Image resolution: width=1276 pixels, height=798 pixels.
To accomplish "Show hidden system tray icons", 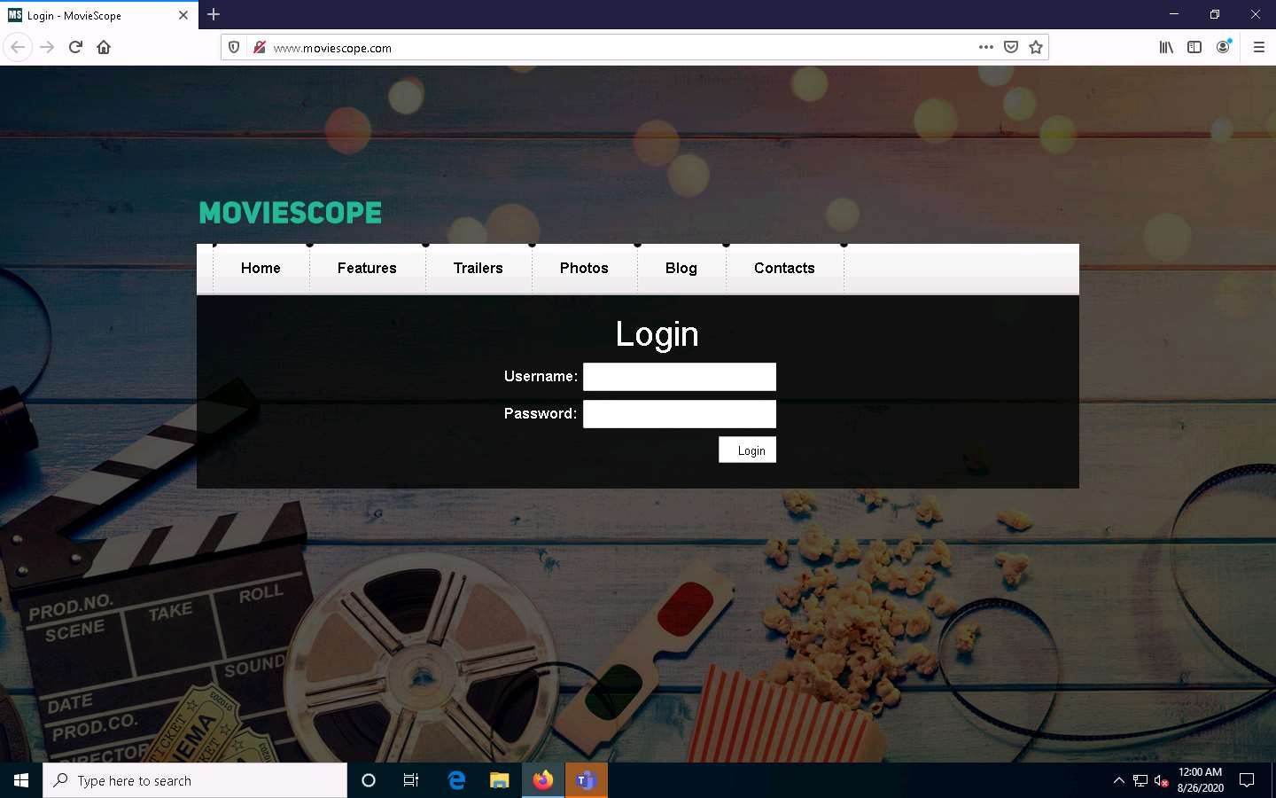I will point(1118,780).
